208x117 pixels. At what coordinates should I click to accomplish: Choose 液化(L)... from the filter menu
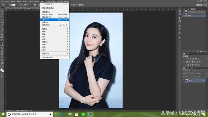tap(54, 20)
